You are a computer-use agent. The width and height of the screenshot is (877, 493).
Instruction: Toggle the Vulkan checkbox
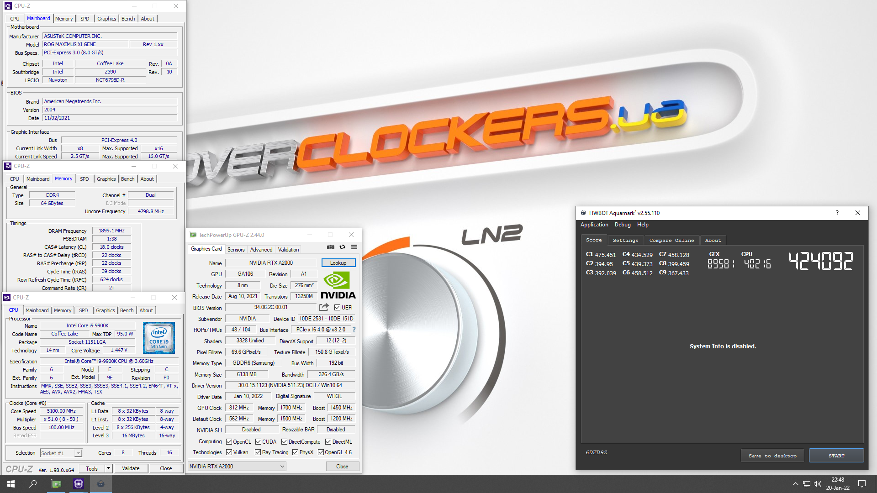tap(229, 452)
